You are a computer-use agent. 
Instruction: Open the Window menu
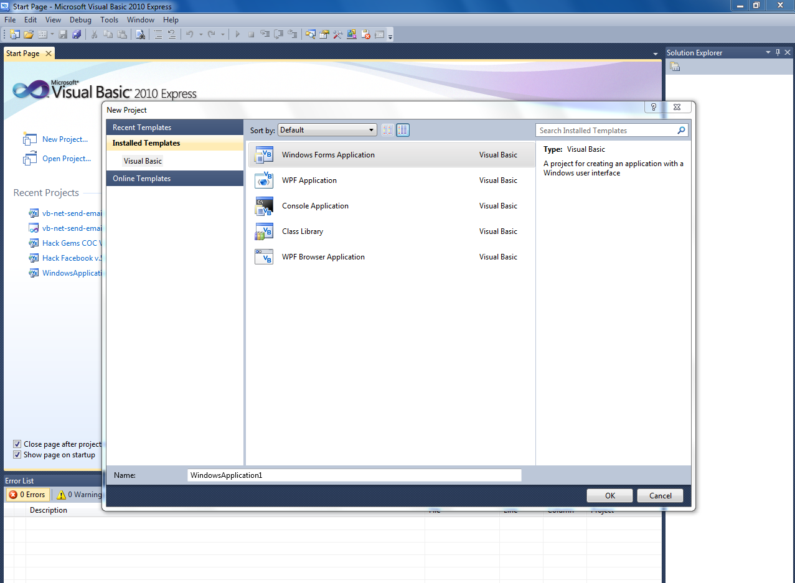coord(141,20)
